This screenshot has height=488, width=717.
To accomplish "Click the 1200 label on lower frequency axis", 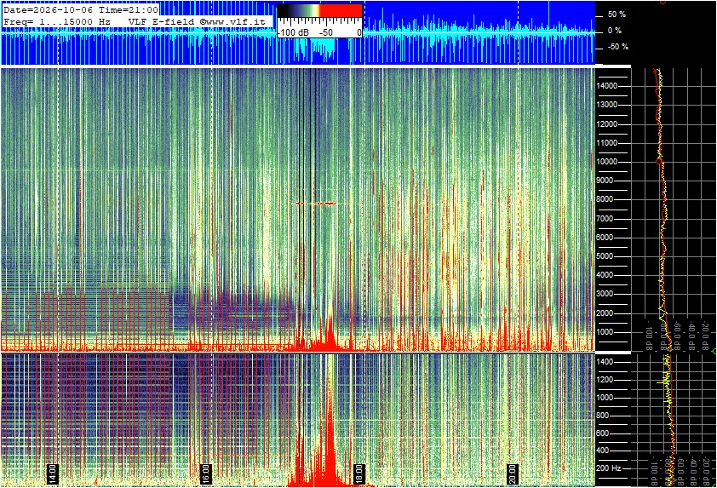I will (605, 380).
